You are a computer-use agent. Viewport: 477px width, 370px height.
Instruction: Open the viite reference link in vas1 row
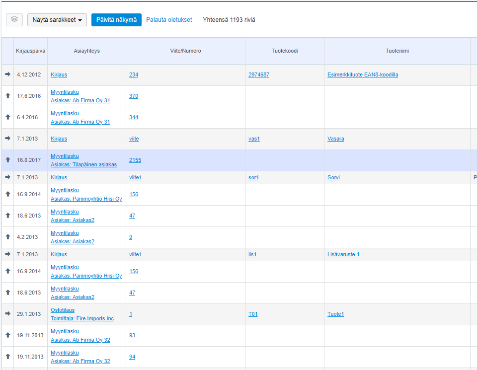(x=134, y=139)
